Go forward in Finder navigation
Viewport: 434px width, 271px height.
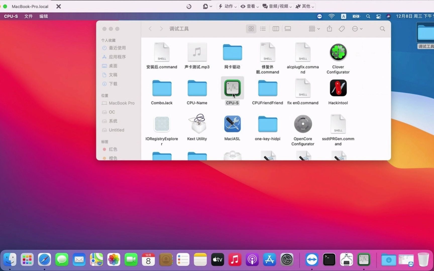[x=161, y=29]
